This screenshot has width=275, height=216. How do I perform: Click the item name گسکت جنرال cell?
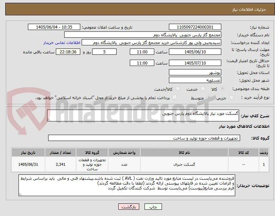click(x=184, y=164)
